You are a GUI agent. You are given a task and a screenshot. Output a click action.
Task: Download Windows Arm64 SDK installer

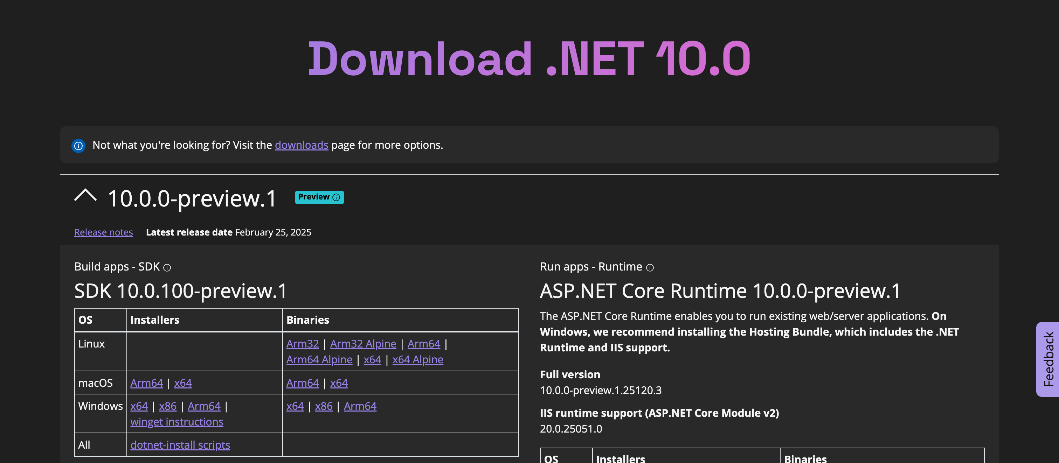[x=204, y=406]
